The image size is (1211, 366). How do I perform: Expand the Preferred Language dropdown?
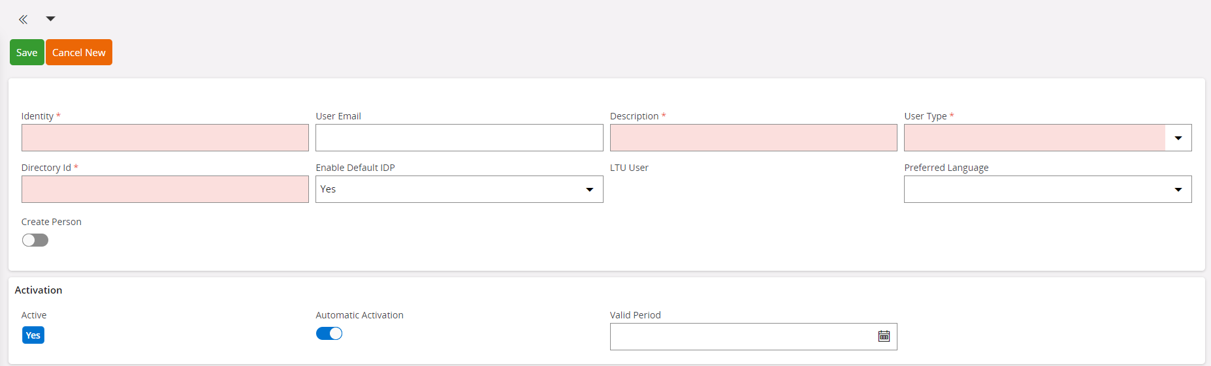tap(1178, 189)
